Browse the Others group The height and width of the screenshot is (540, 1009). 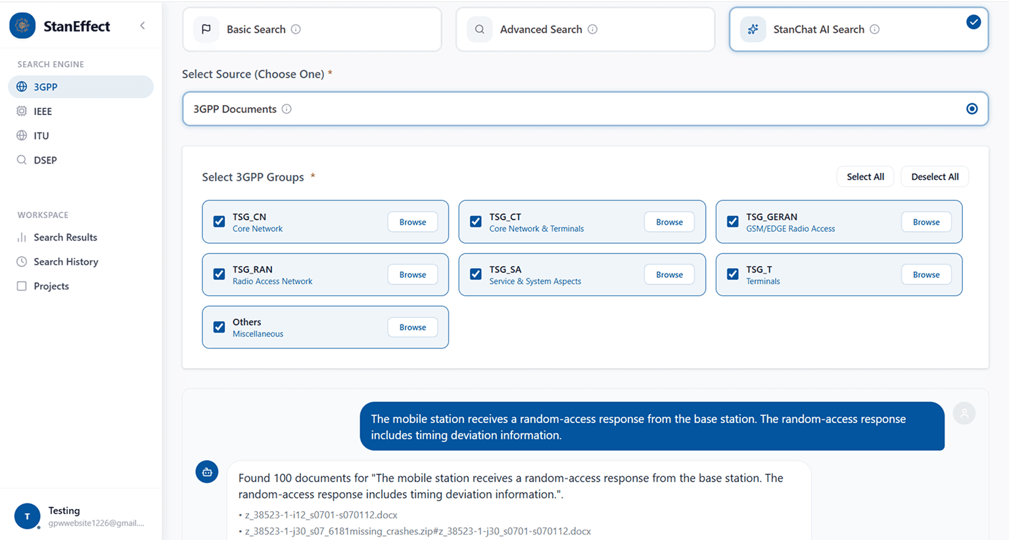click(x=413, y=327)
